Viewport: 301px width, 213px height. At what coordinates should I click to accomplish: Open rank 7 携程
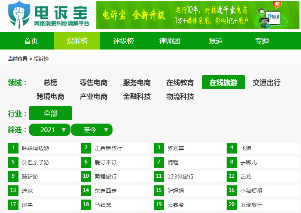[x=173, y=162]
